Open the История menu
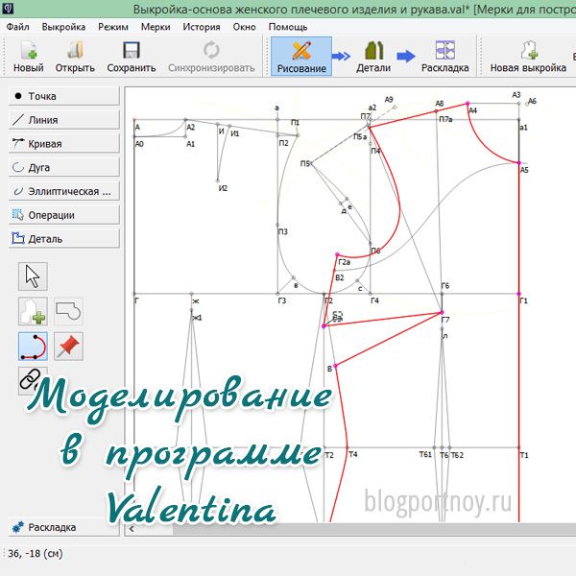The width and height of the screenshot is (576, 576). pos(202,27)
